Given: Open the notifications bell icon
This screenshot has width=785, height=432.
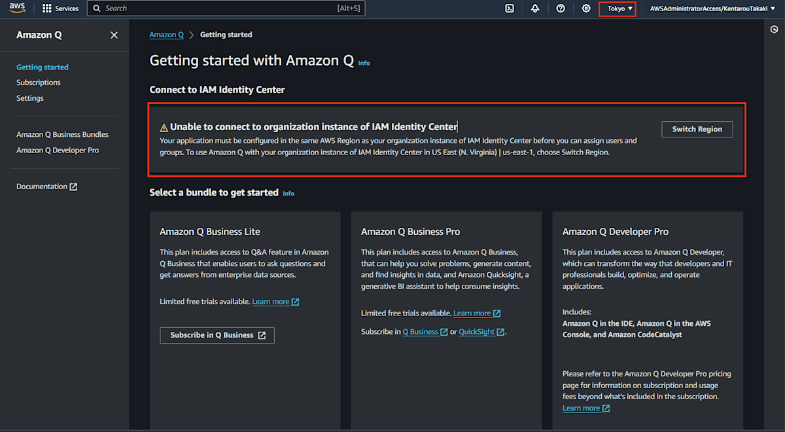Looking at the screenshot, I should [535, 9].
